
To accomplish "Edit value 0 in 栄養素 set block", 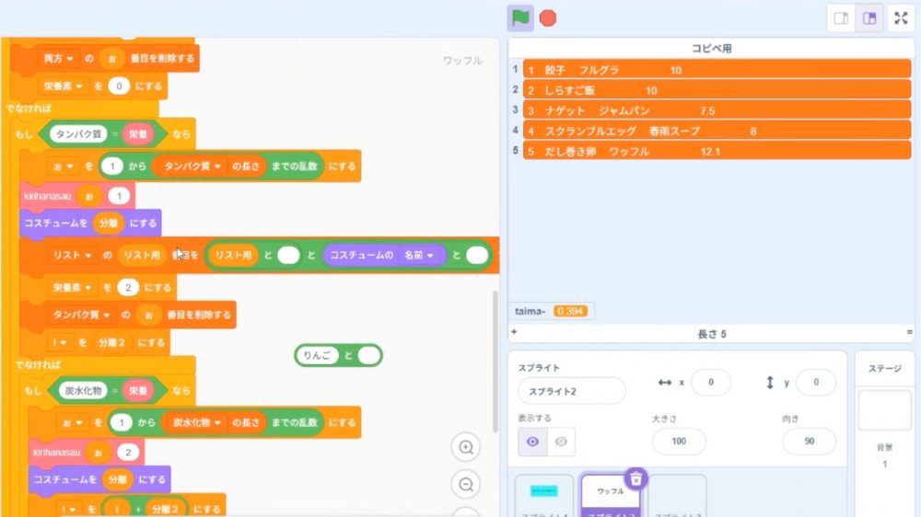I will (x=119, y=86).
